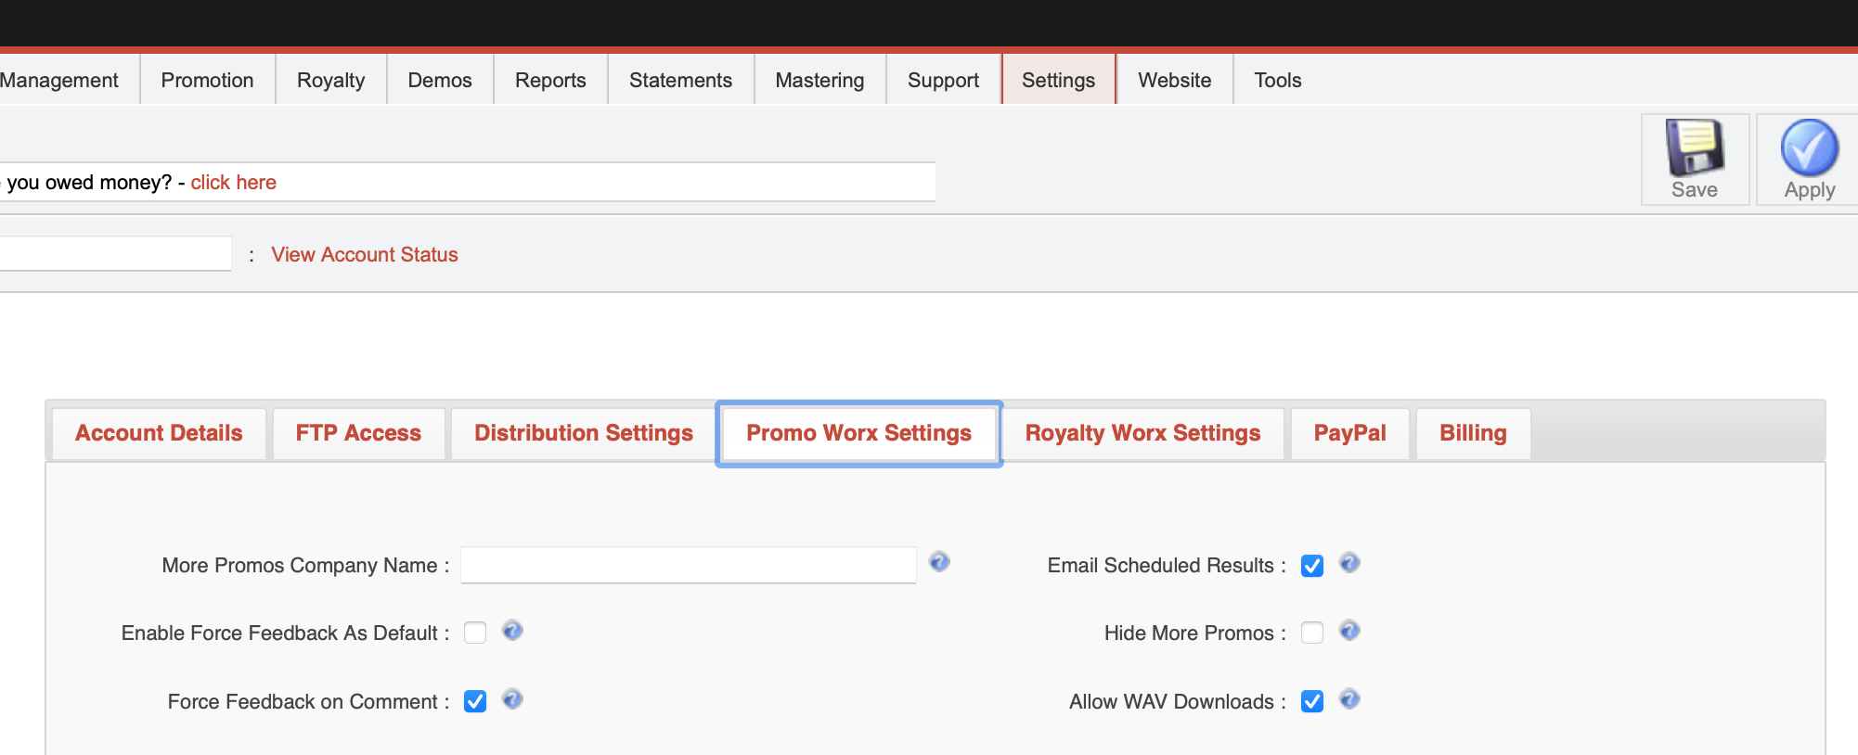Open help icon for Force Feedback on Comment
This screenshot has height=755, width=1858.
click(x=512, y=699)
